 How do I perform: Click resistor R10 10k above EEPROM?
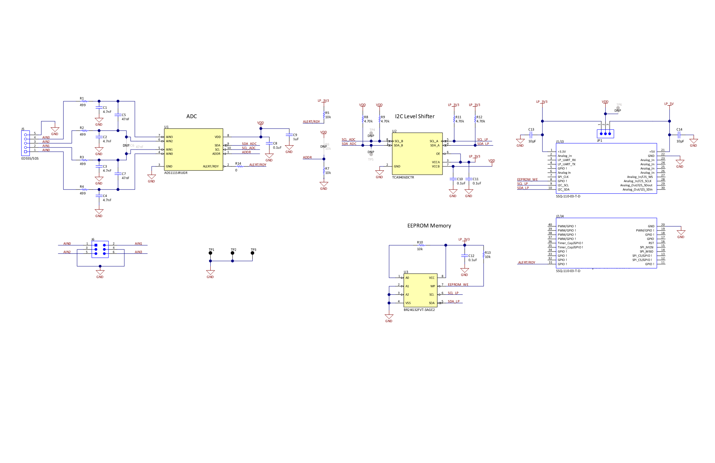pyautogui.click(x=421, y=246)
